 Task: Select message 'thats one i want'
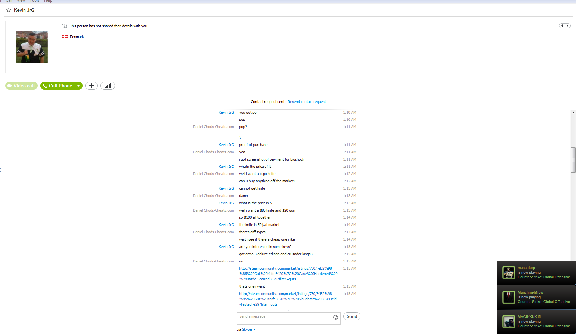tap(252, 286)
